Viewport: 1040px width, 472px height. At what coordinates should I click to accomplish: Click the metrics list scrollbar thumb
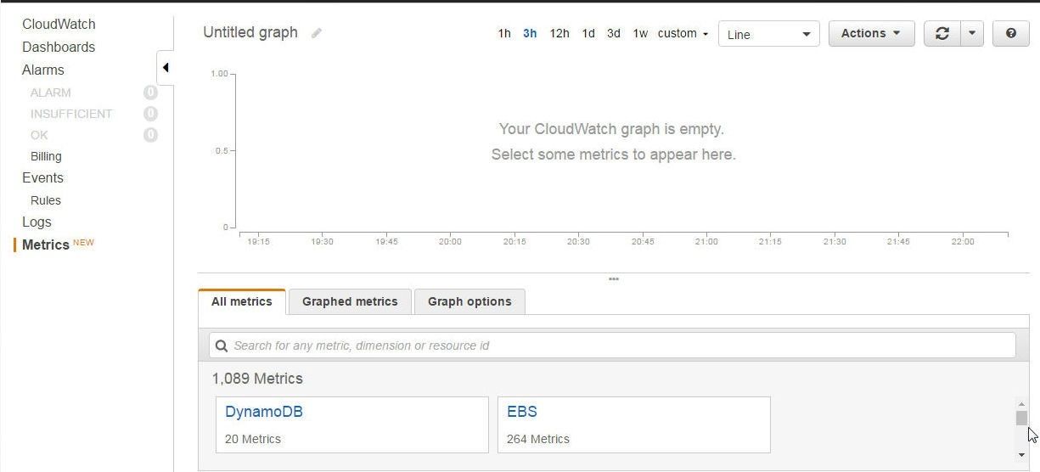1021,418
